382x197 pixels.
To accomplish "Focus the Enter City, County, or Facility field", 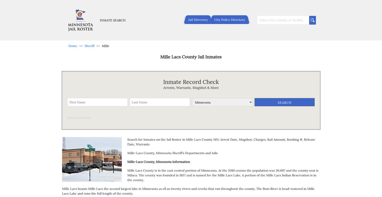I will coord(283,20).
